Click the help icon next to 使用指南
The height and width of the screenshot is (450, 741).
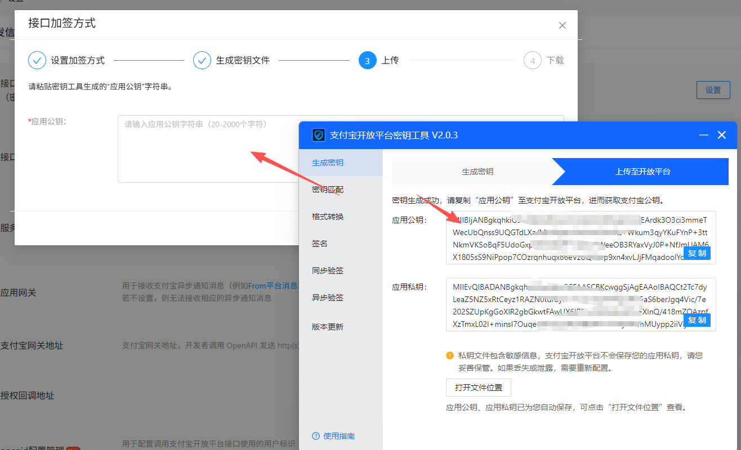[315, 436]
